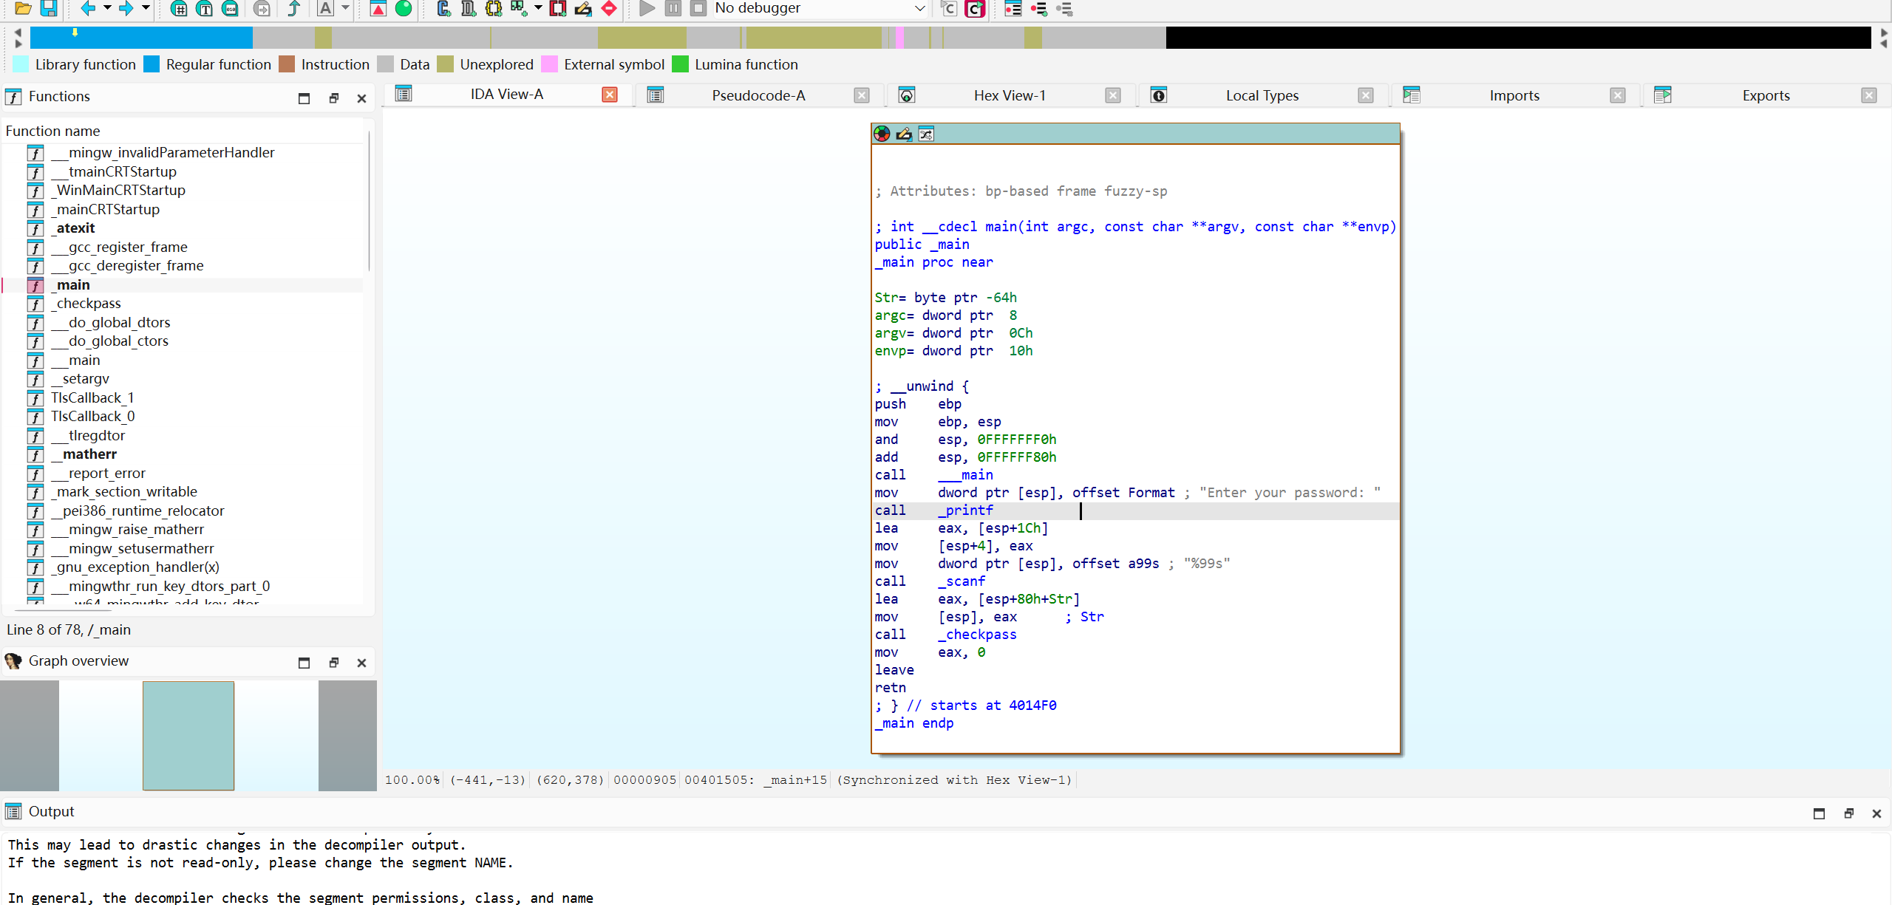Click the breakpoint list icon with red dot
Image resolution: width=1892 pixels, height=905 pixels.
pyautogui.click(x=1013, y=8)
